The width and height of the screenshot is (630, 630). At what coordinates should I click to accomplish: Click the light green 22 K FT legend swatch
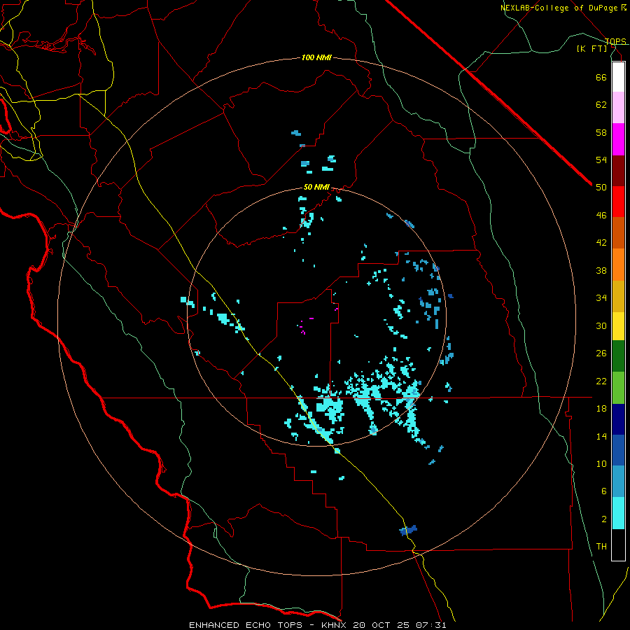pyautogui.click(x=618, y=388)
